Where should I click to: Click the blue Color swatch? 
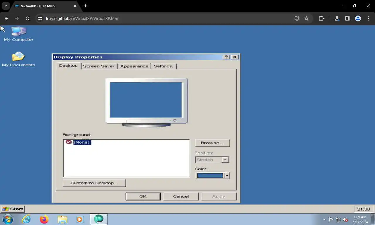[x=210, y=175]
